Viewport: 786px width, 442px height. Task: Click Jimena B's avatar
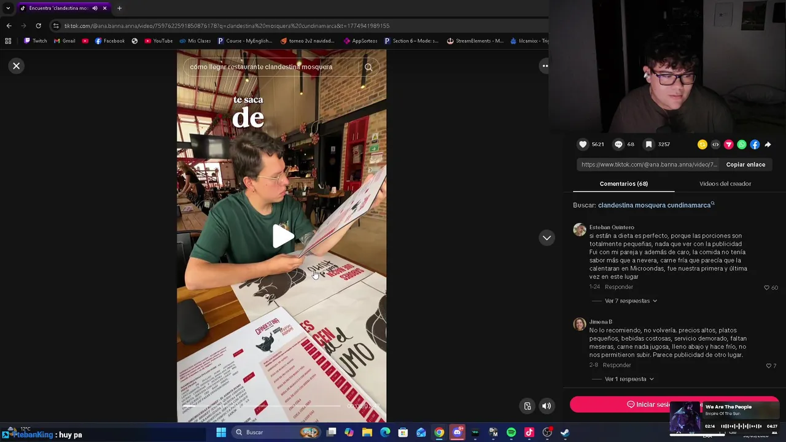pos(580,324)
